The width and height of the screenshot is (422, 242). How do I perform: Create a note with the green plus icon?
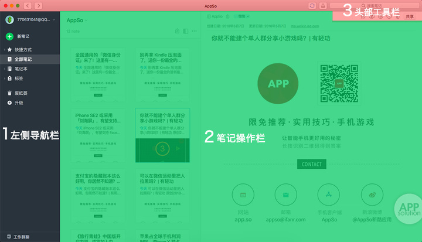(10, 36)
